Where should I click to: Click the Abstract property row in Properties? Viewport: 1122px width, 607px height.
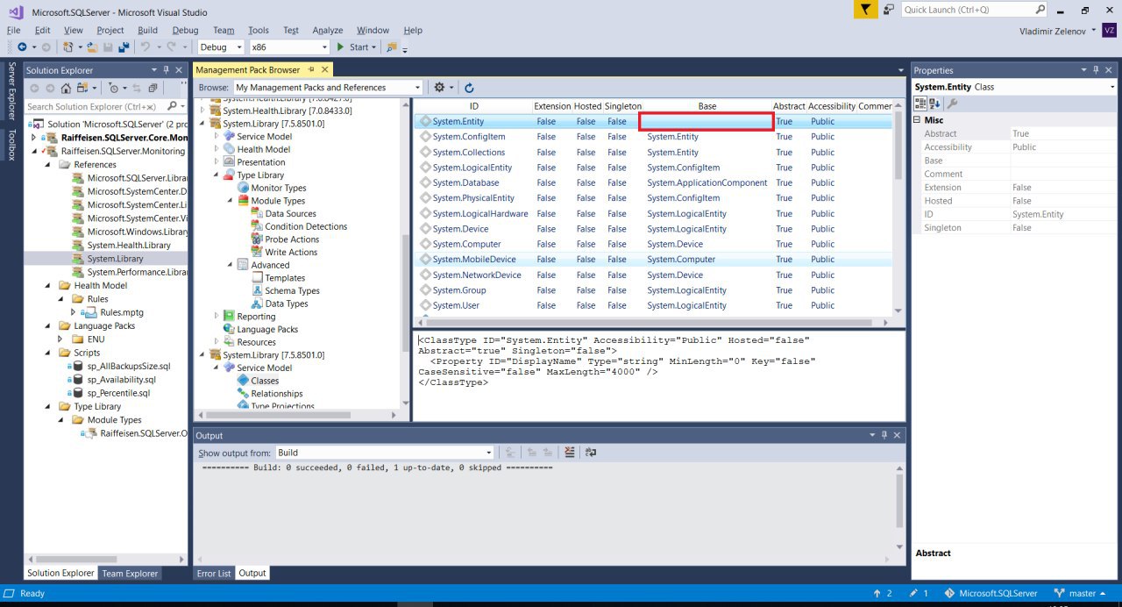pos(1014,134)
